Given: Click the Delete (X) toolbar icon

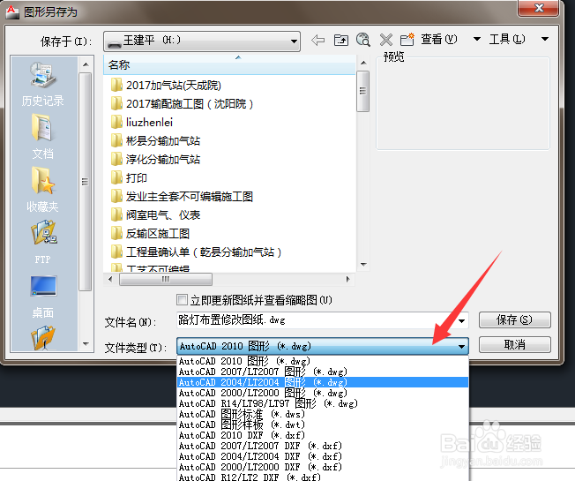Looking at the screenshot, I should (x=385, y=40).
